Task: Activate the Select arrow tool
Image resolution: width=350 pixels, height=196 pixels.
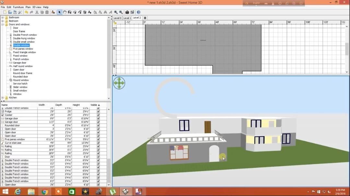Action: pyautogui.click(x=59, y=12)
